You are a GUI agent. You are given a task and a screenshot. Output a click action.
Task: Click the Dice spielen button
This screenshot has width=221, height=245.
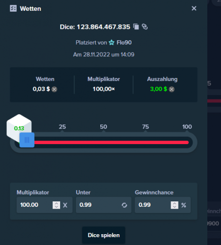pos(104,235)
